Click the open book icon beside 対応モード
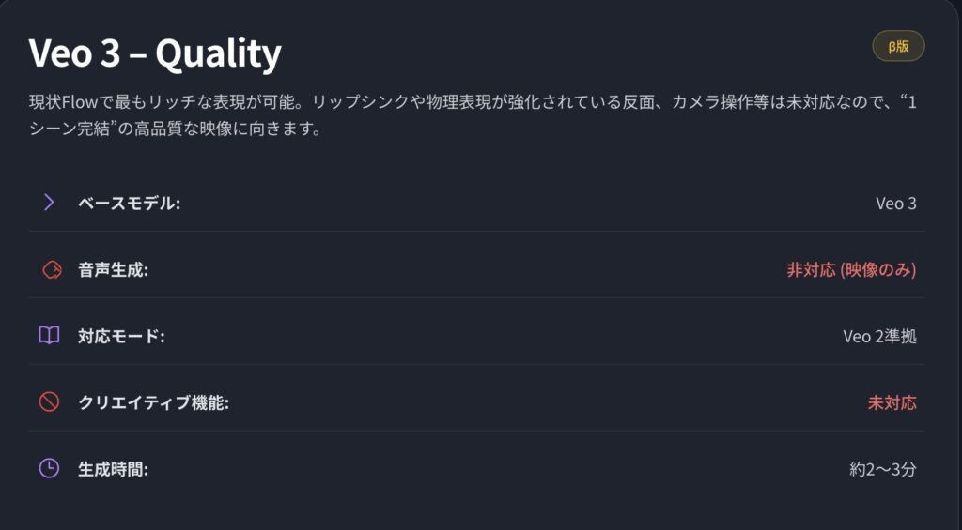 [49, 336]
